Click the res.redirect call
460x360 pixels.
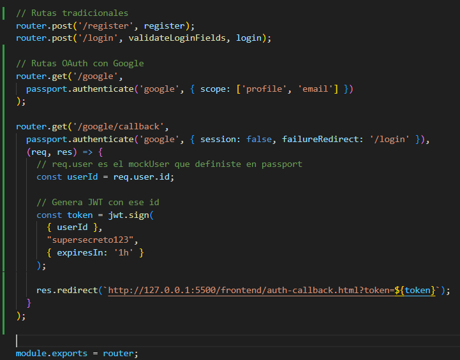(67, 291)
